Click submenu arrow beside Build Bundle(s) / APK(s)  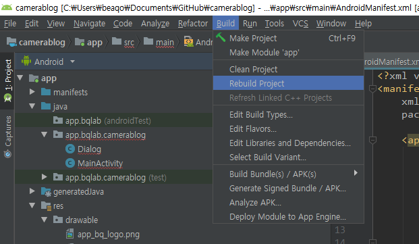(356, 173)
